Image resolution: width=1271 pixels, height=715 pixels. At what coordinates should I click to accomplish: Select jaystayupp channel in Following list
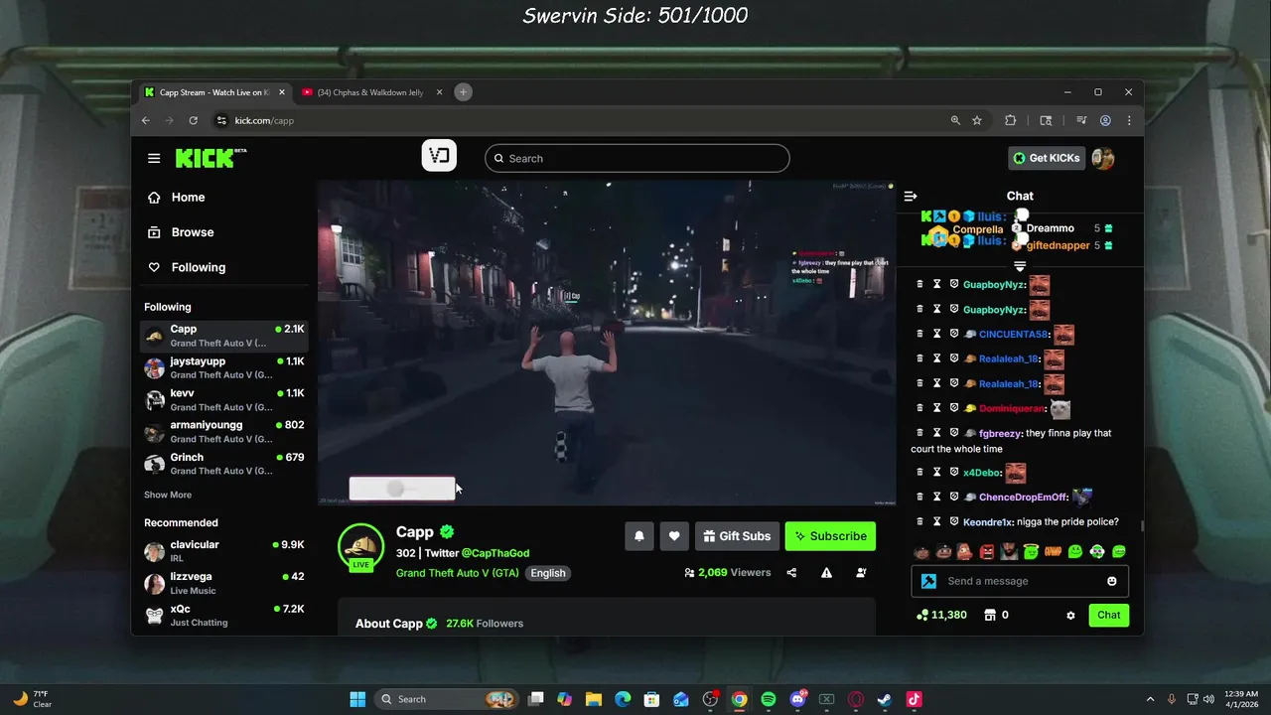click(x=224, y=367)
